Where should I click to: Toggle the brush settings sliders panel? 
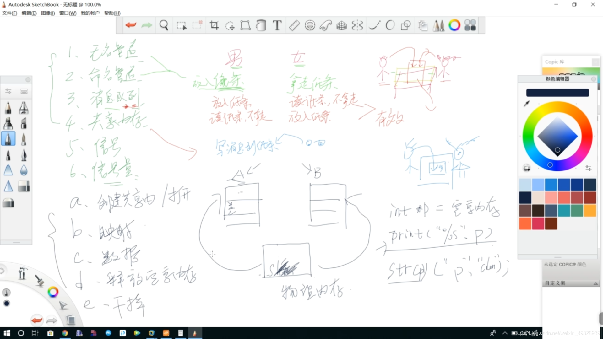[8, 91]
